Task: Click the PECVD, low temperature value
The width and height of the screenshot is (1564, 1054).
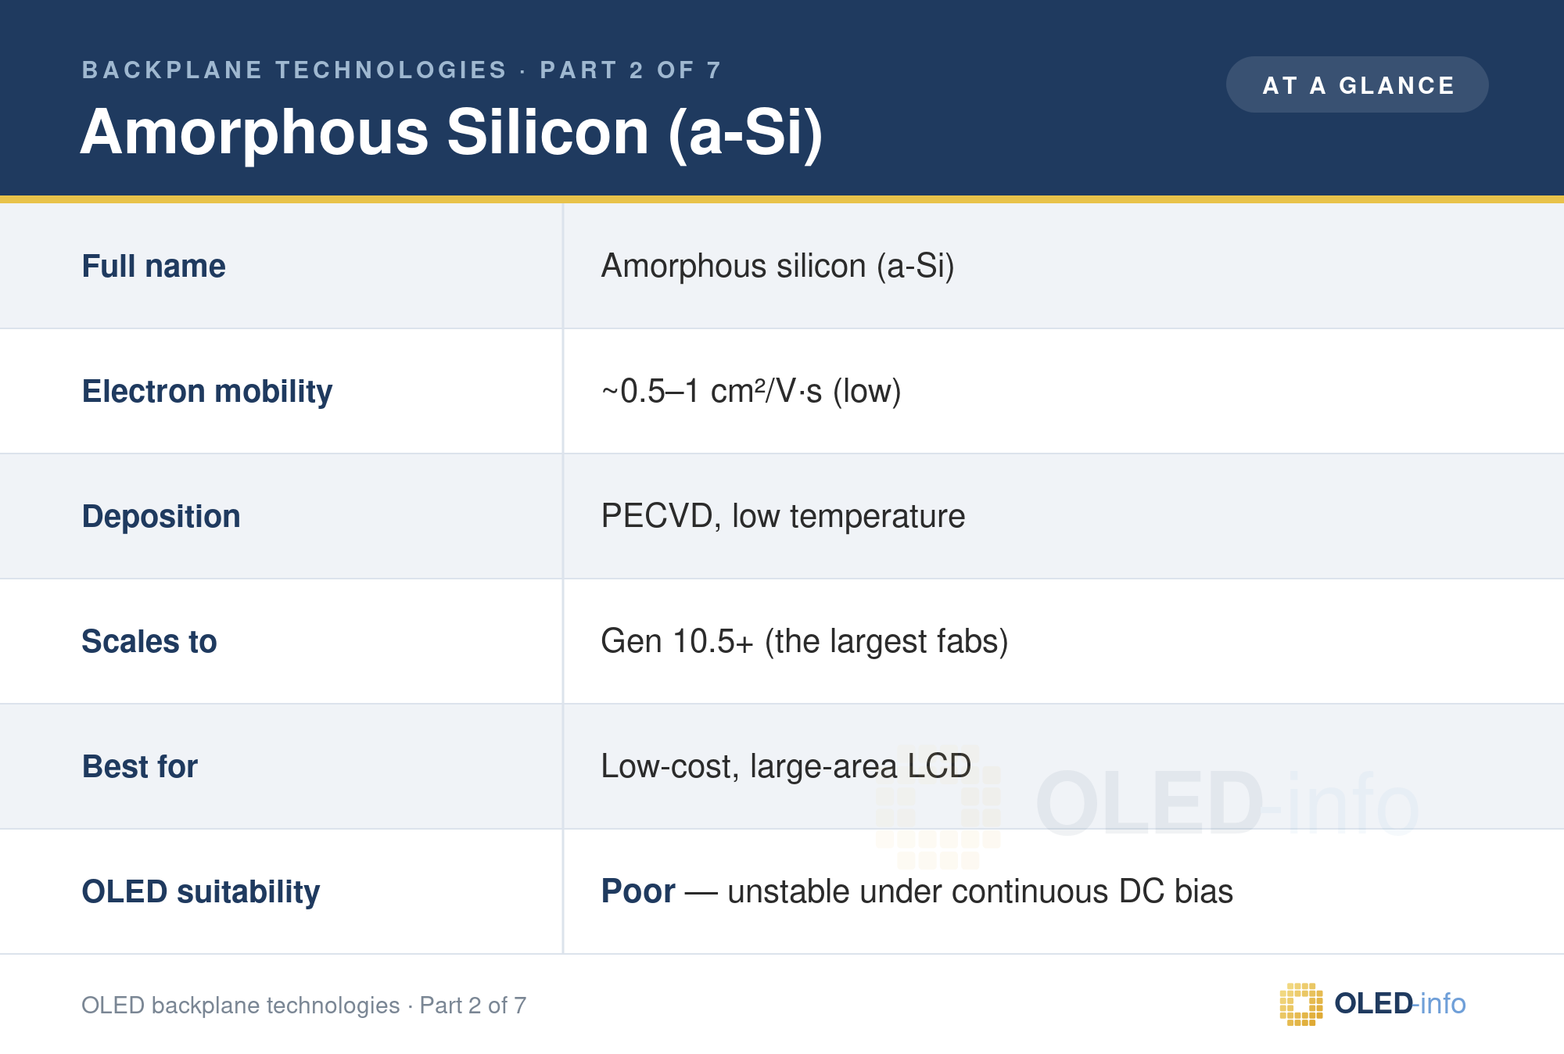Action: pos(783,516)
